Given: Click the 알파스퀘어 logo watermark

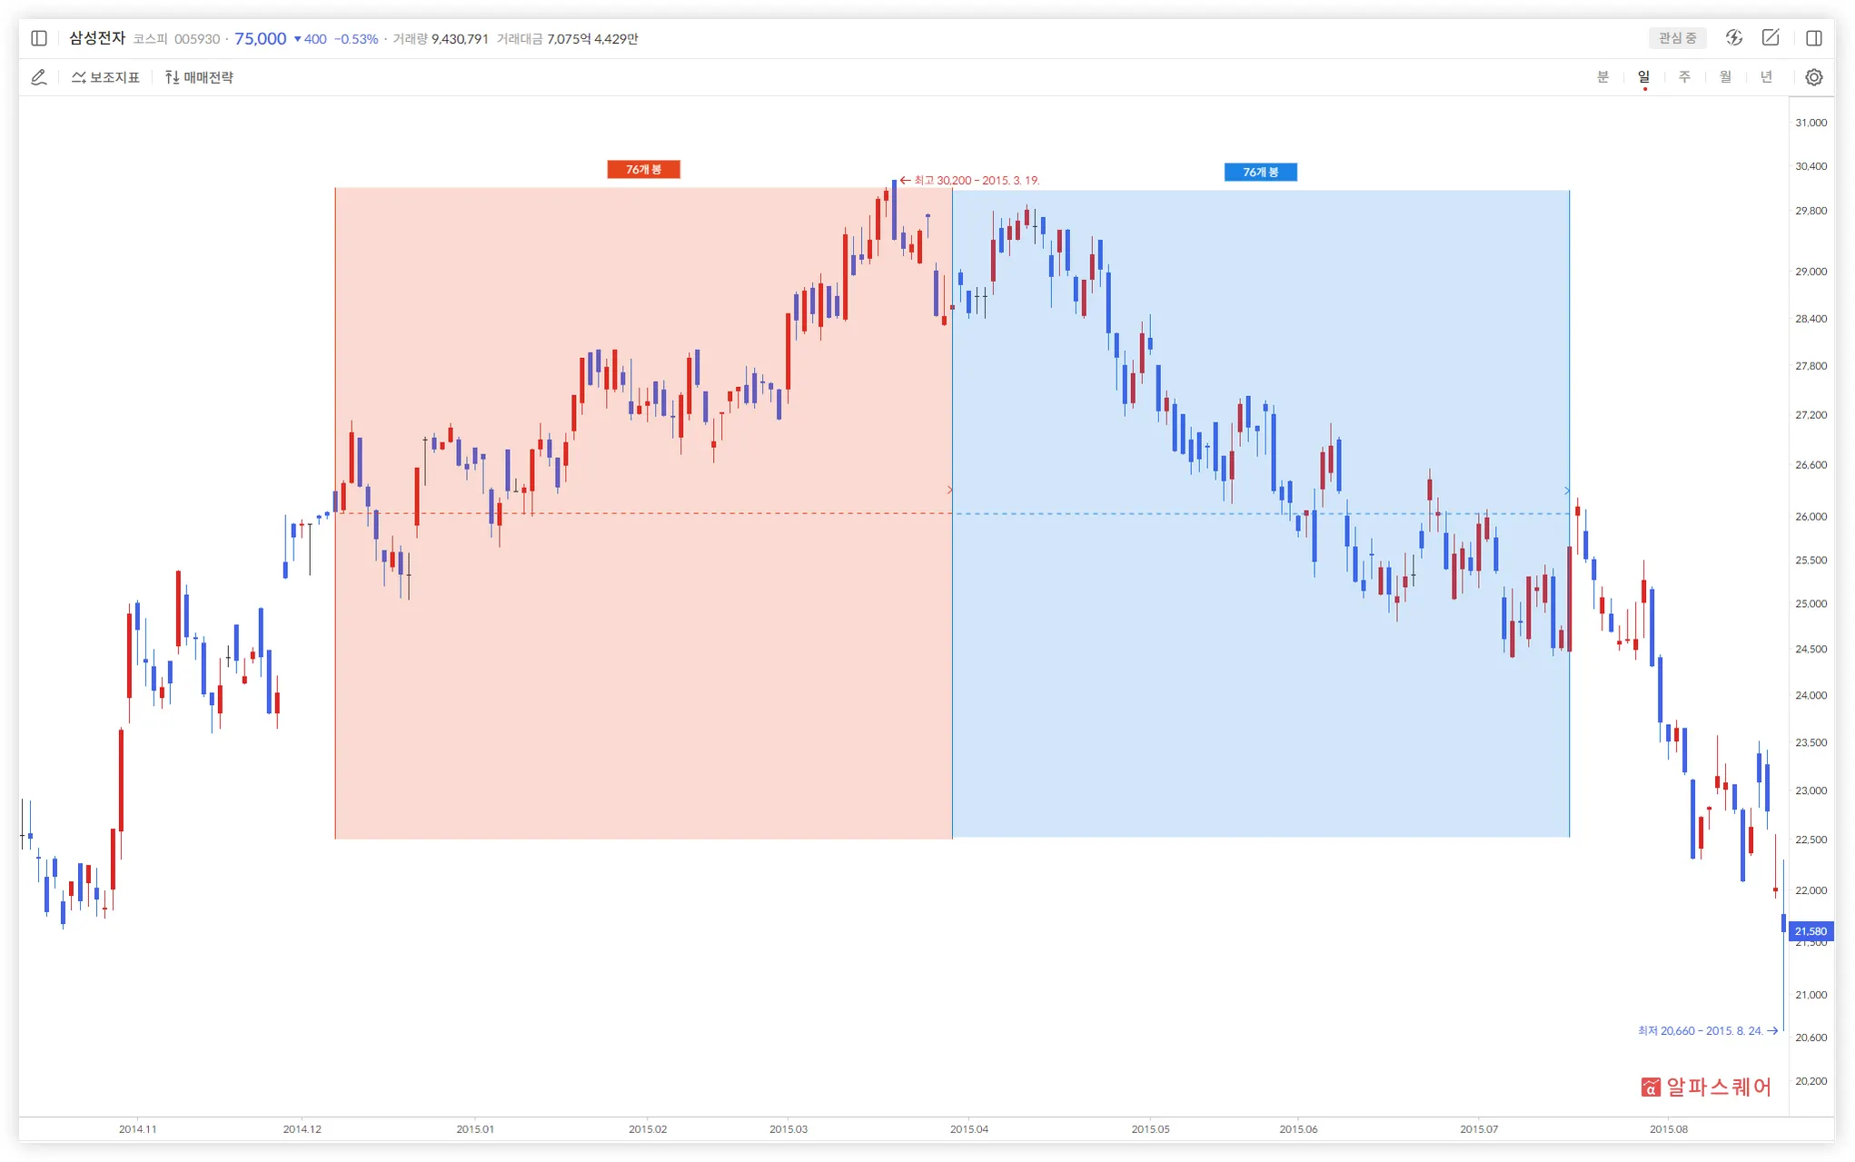Looking at the screenshot, I should 1706,1087.
